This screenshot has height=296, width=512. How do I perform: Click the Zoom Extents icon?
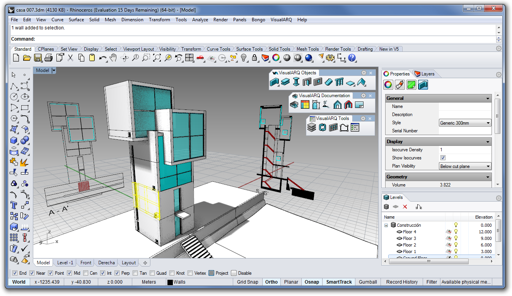(157, 58)
